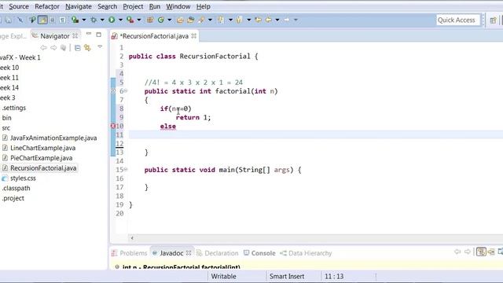Open the Window menu
This screenshot has height=283, width=503.
[x=178, y=6]
